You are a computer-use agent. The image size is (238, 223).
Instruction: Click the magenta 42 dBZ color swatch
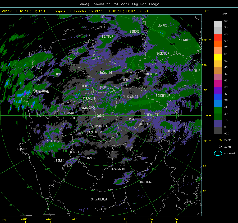pos(218,84)
